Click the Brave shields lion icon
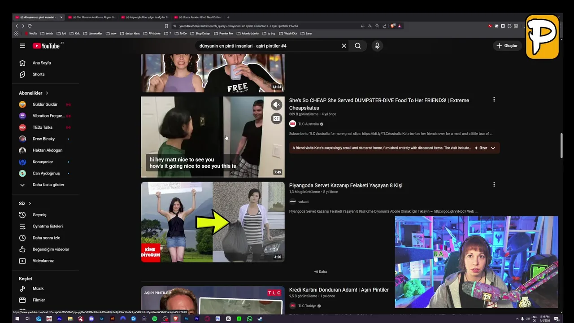This screenshot has height=323, width=574. click(x=393, y=26)
